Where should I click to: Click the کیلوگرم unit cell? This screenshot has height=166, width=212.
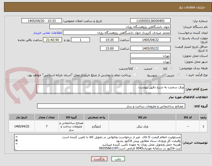(x=96, y=126)
